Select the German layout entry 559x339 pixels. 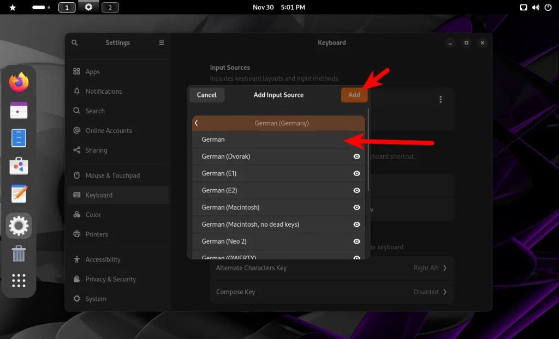278,139
